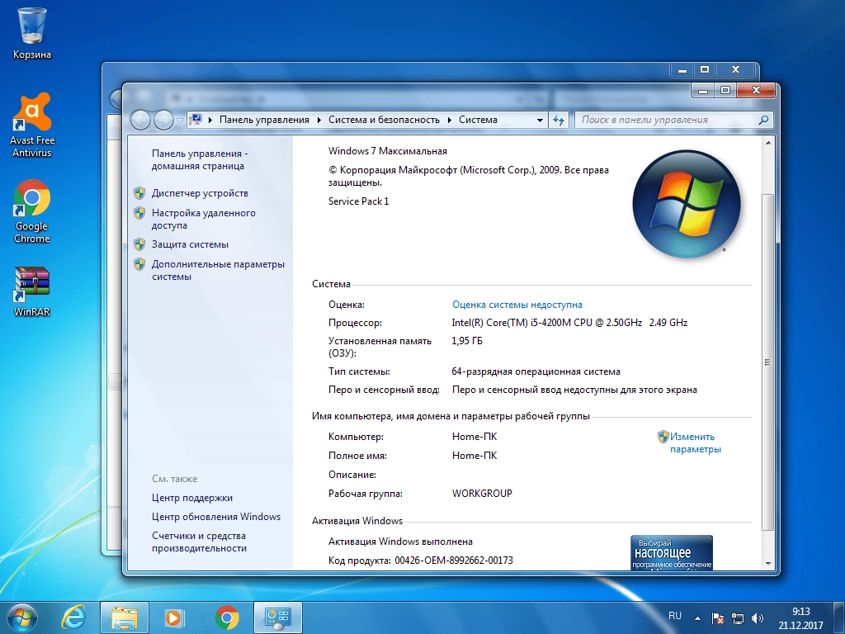
Task: Click the product code 00426-OEM-8992662-00173
Action: (454, 561)
